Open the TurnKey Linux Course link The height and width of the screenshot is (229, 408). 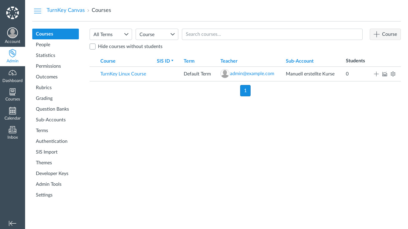(x=123, y=74)
